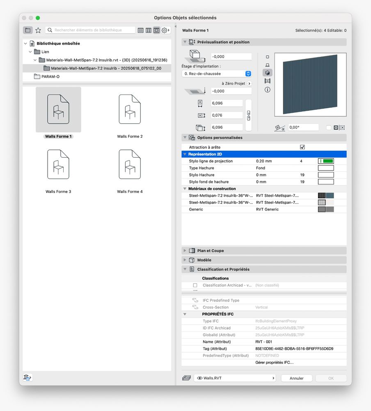The image size is (371, 411).
Task: Open Library Manager icon at bottom left
Action: point(27,377)
